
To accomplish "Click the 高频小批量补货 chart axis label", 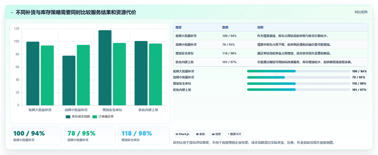I will 76,110.
